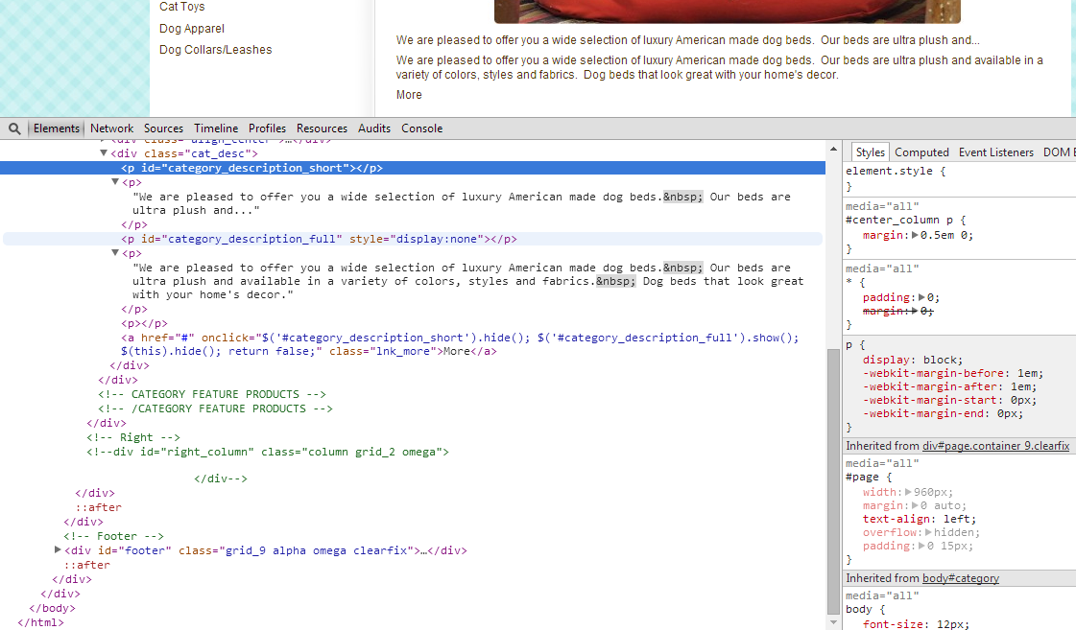Screen dimensions: 1076x630
Task: Open the Sources panel tab
Action: tap(163, 128)
